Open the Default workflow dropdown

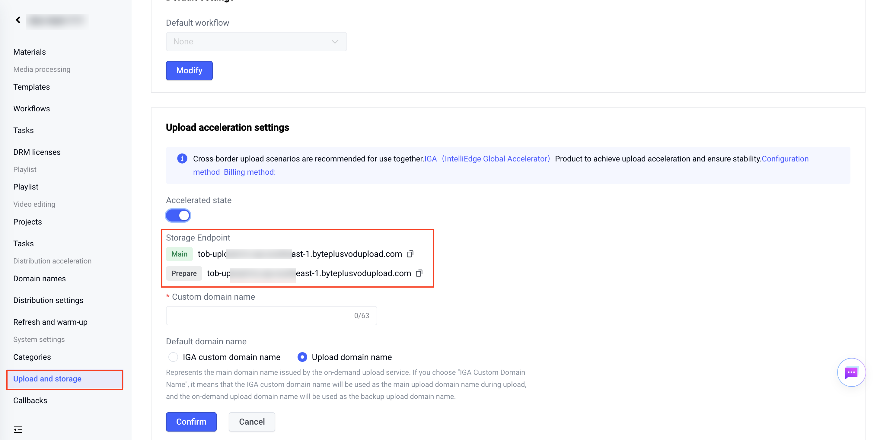[x=256, y=42]
